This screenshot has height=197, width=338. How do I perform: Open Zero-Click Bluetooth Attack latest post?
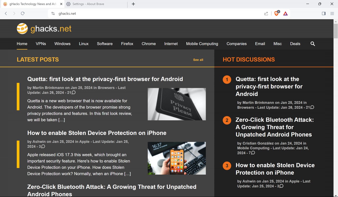point(112,190)
